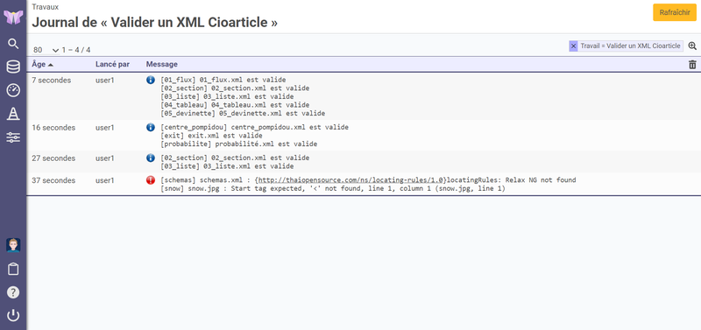This screenshot has width=701, height=330.
Task: Click the red error icon in last row
Action: [151, 180]
